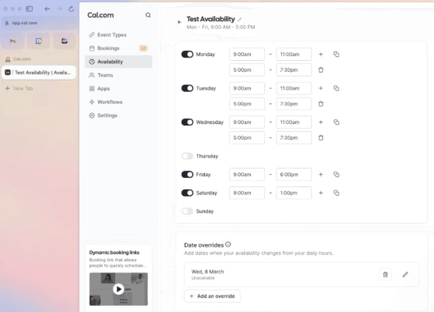This screenshot has width=434, height=312.
Task: Open Friday's 6:00pm end time dropdown
Action: tap(294, 175)
